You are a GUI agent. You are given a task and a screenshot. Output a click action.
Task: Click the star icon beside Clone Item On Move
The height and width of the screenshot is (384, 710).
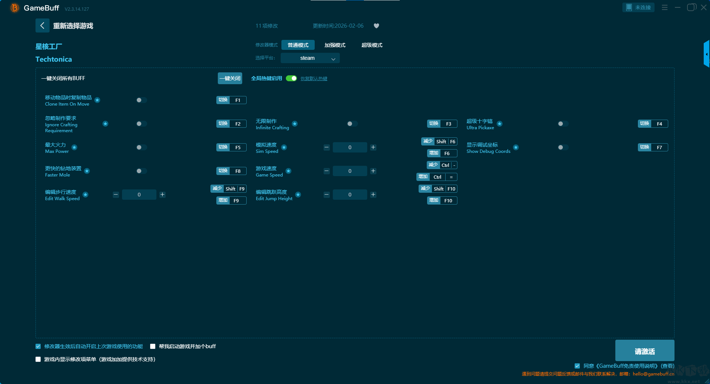coord(97,100)
